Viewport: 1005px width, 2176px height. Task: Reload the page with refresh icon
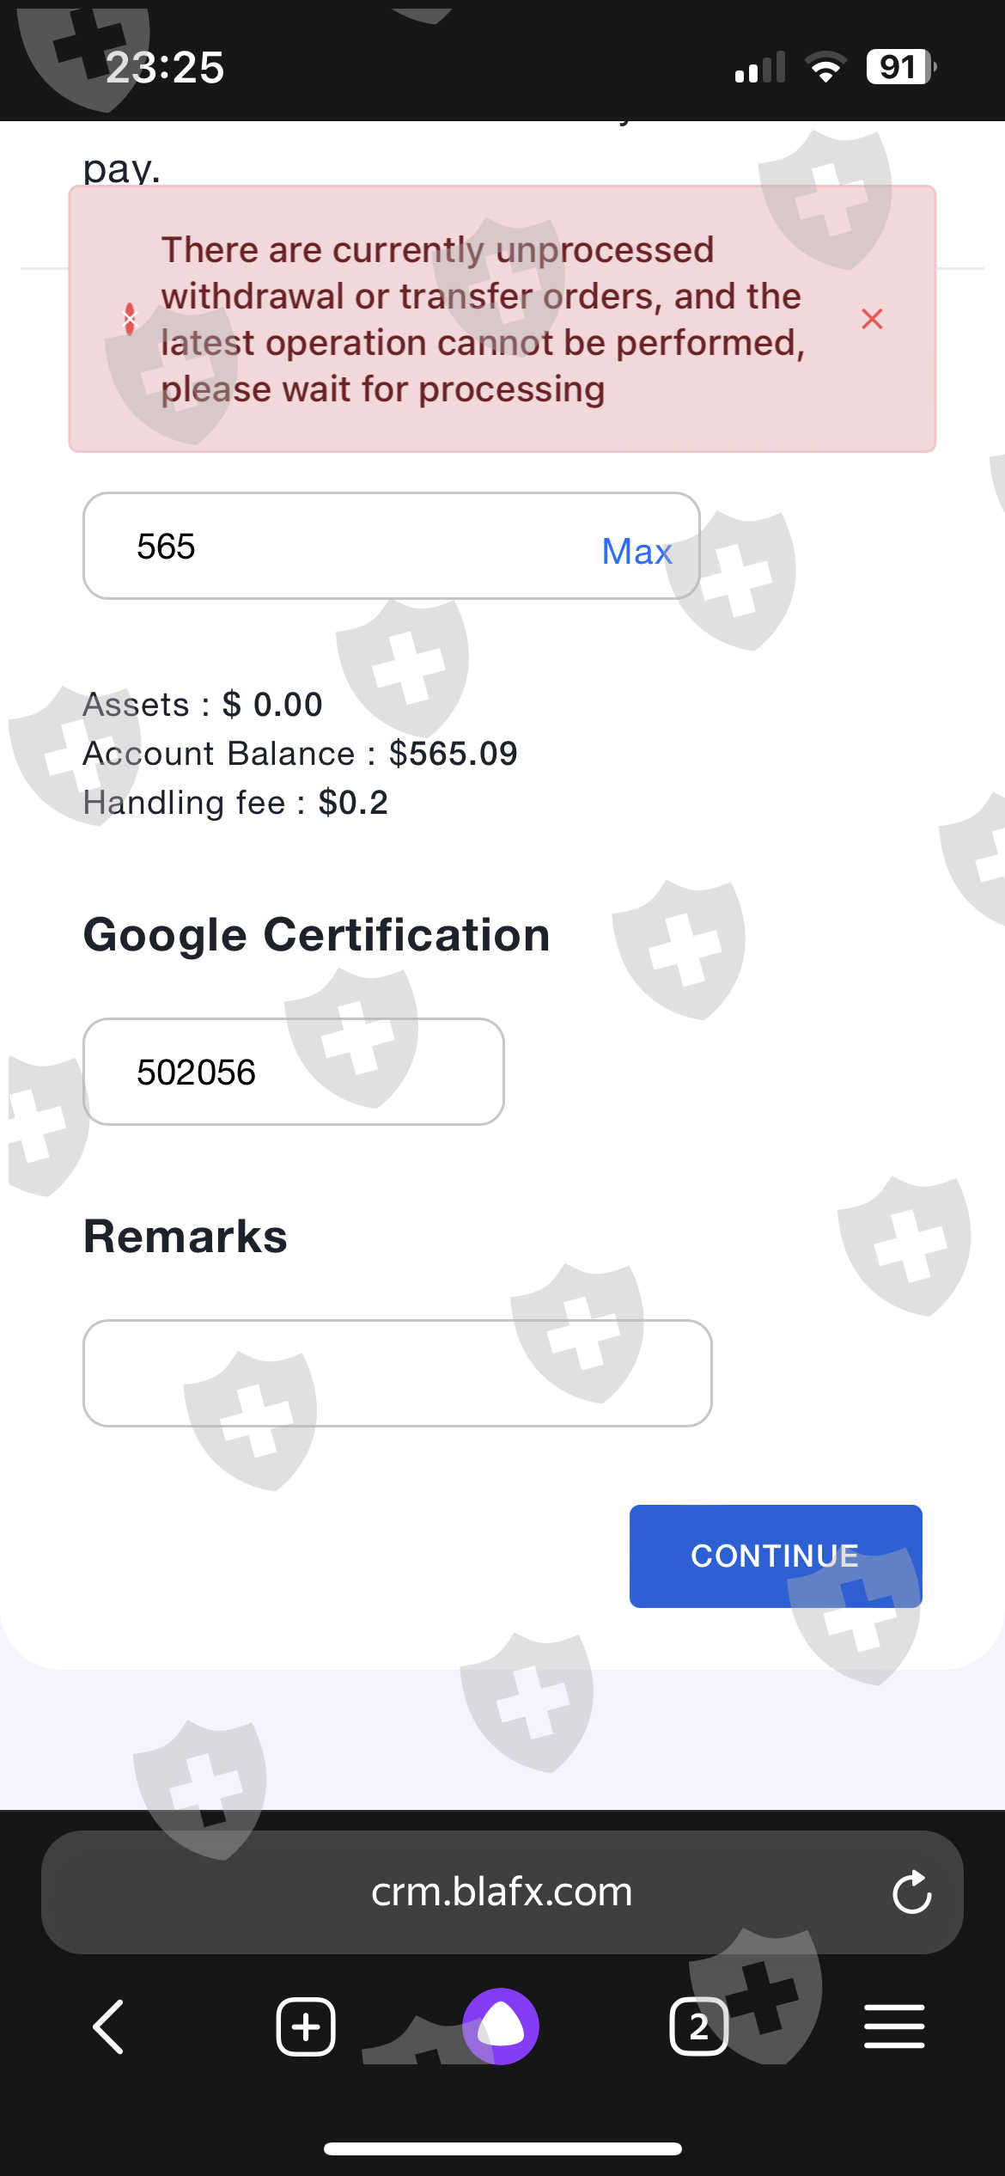(911, 1892)
